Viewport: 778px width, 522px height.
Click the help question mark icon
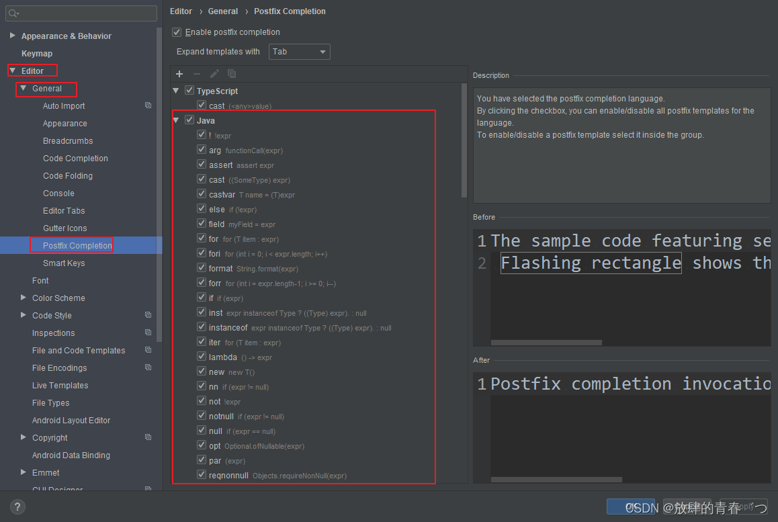tap(17, 507)
